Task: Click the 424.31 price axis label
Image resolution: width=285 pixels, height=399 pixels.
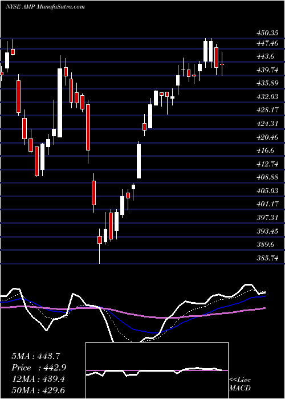Action: 267,124
